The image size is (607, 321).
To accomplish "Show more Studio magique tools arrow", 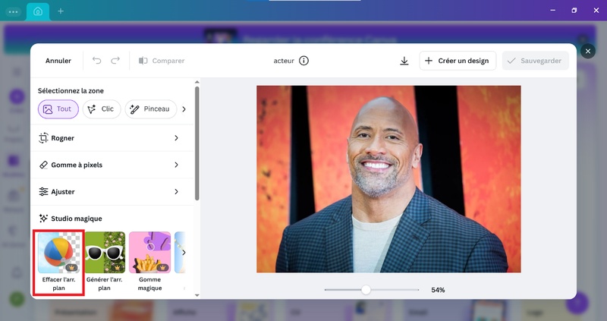I will pyautogui.click(x=184, y=253).
